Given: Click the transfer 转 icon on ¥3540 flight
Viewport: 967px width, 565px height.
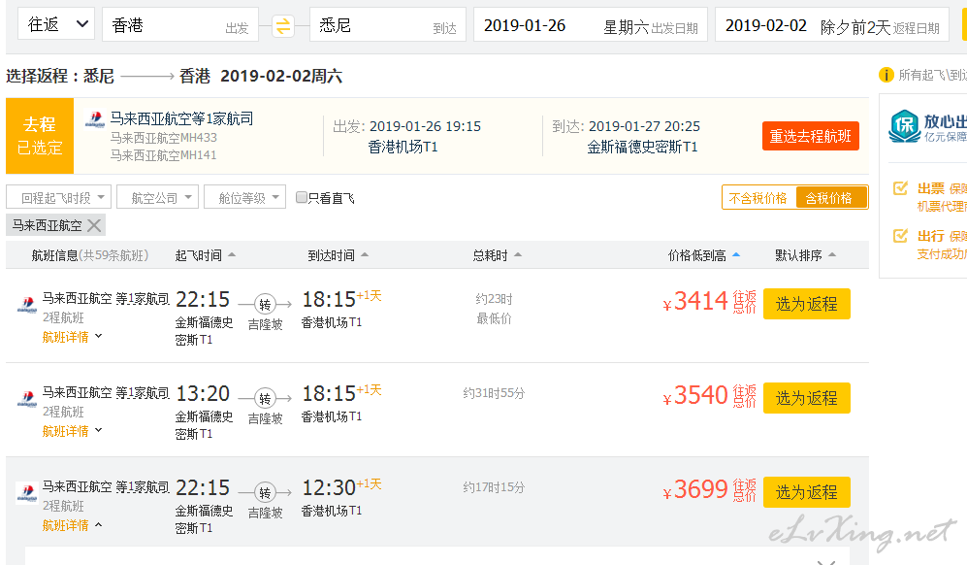Looking at the screenshot, I should point(265,399).
